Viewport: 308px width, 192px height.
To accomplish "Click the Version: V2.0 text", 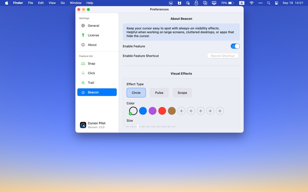I will point(96,127).
